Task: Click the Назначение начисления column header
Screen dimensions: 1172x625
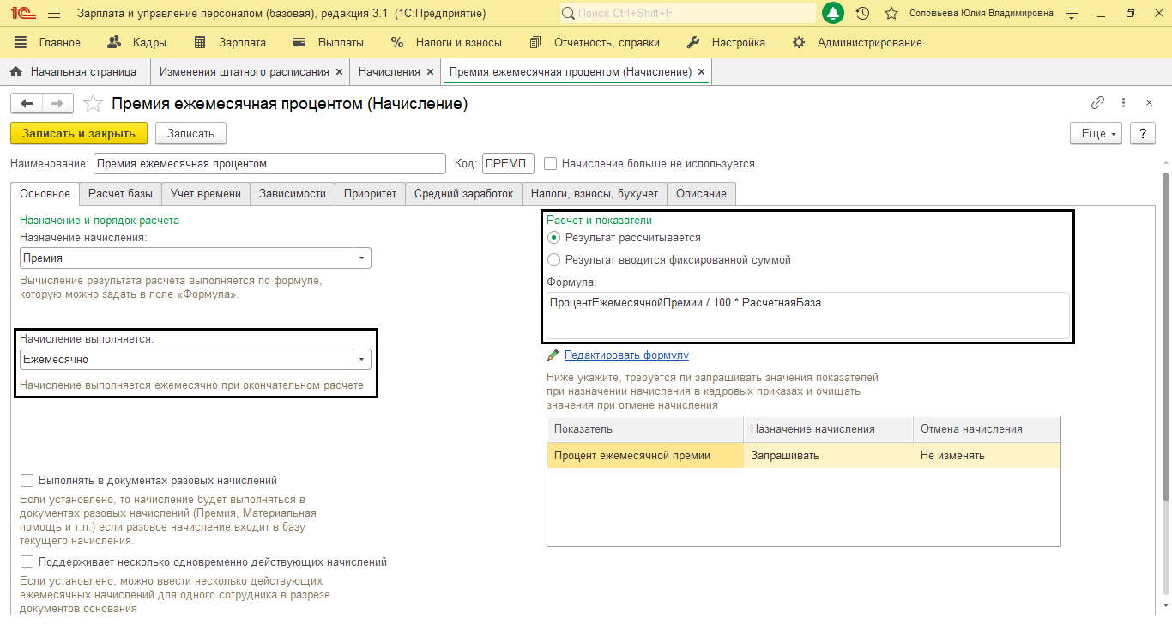Action: coord(828,429)
